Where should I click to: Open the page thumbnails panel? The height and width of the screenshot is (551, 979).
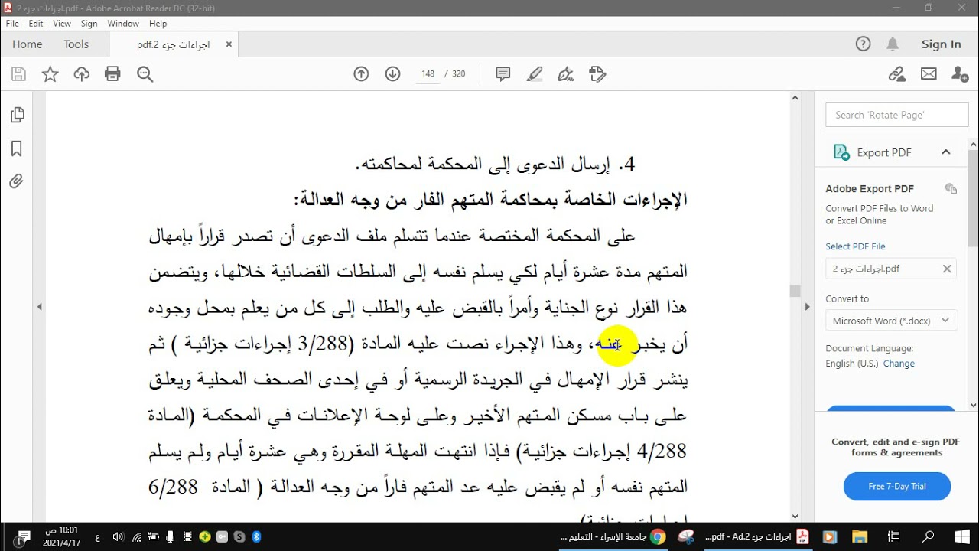[x=17, y=116]
